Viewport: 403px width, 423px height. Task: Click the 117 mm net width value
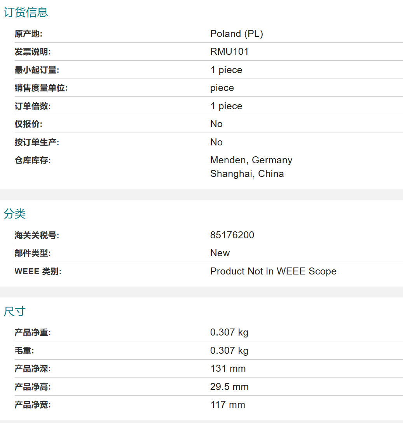coord(227,405)
